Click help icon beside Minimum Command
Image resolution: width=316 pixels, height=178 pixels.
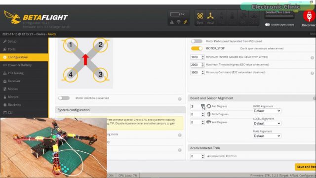point(312,73)
